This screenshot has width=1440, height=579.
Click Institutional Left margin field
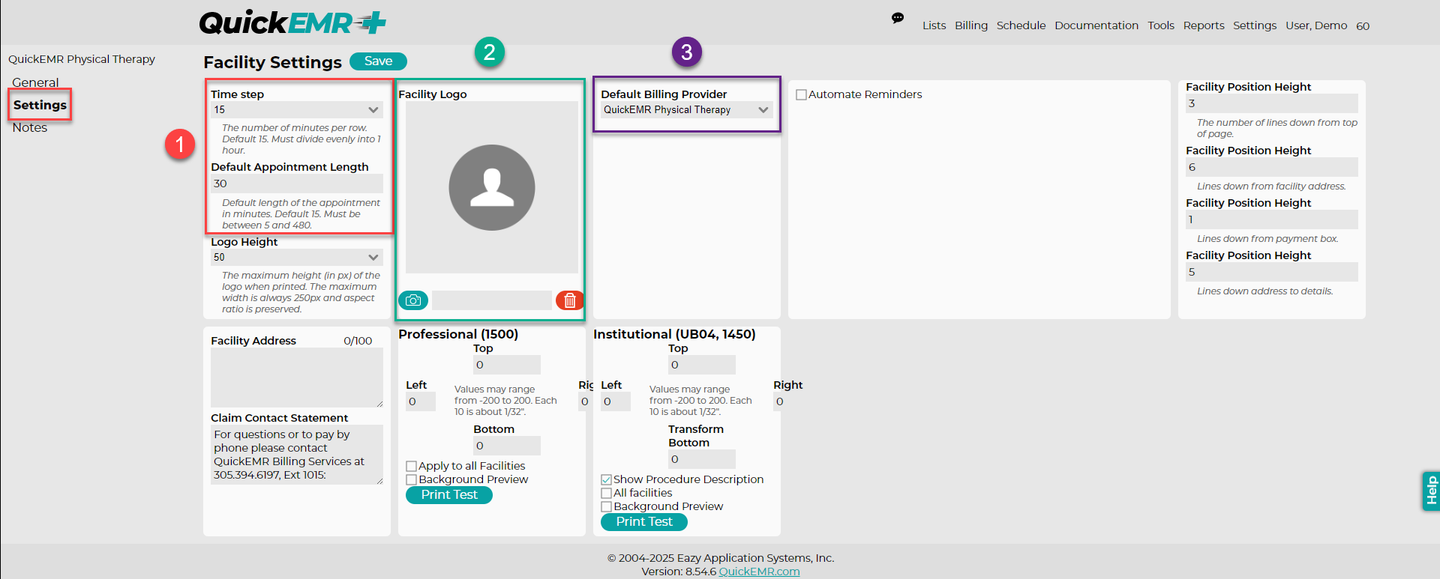point(616,401)
